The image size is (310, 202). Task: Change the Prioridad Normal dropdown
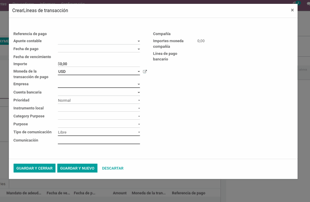[x=99, y=100]
